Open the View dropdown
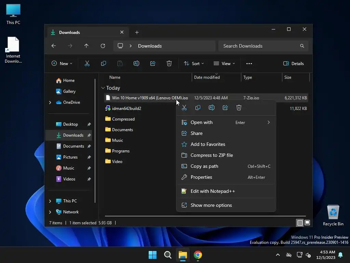 coord(224,63)
